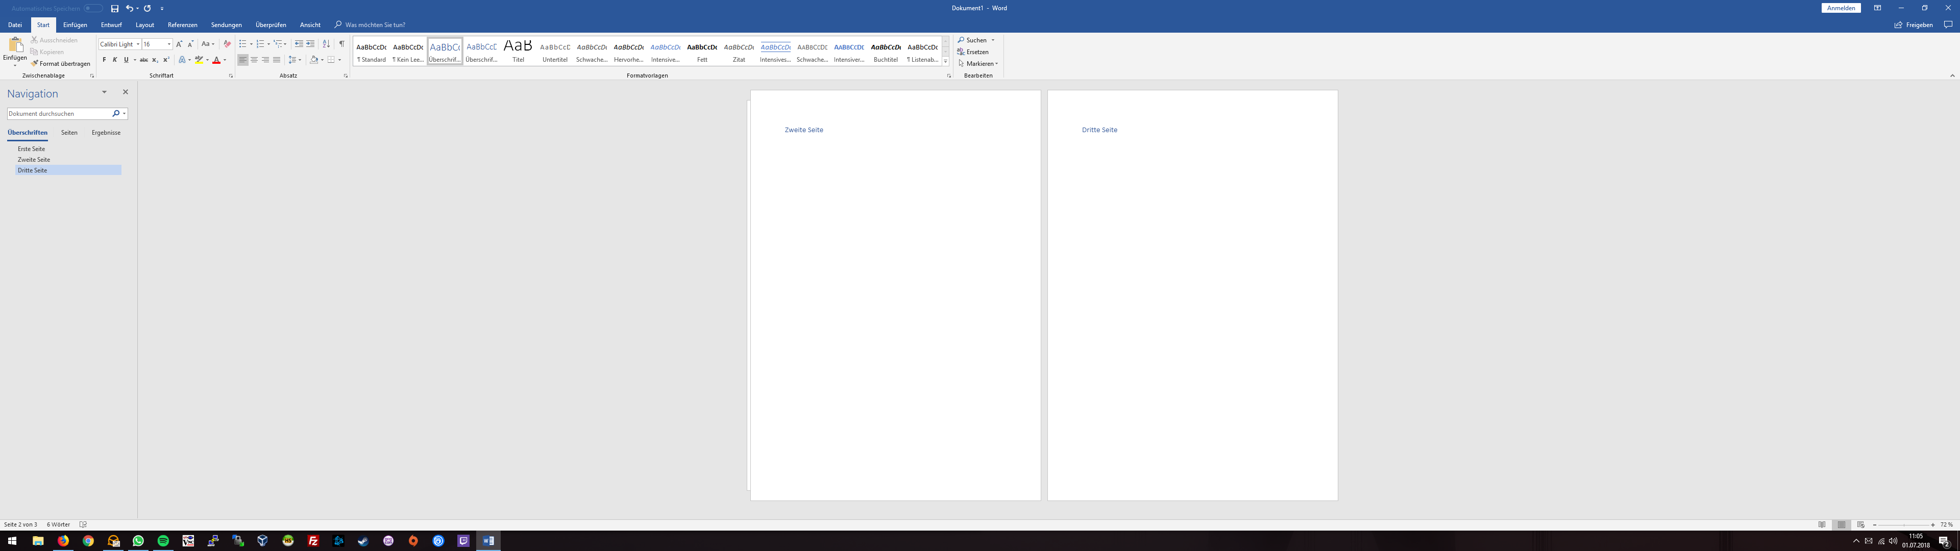Select Erste Seite heading in Navigation
This screenshot has height=551, width=1960.
click(x=32, y=149)
